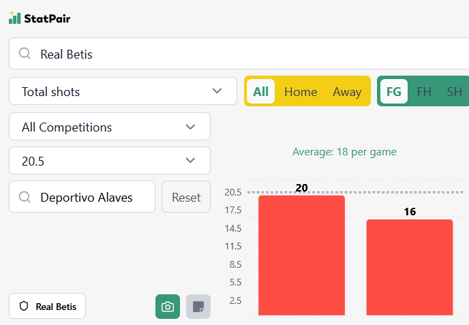This screenshot has width=469, height=325.
Task: Click the gray sticky note button
Action: click(198, 307)
